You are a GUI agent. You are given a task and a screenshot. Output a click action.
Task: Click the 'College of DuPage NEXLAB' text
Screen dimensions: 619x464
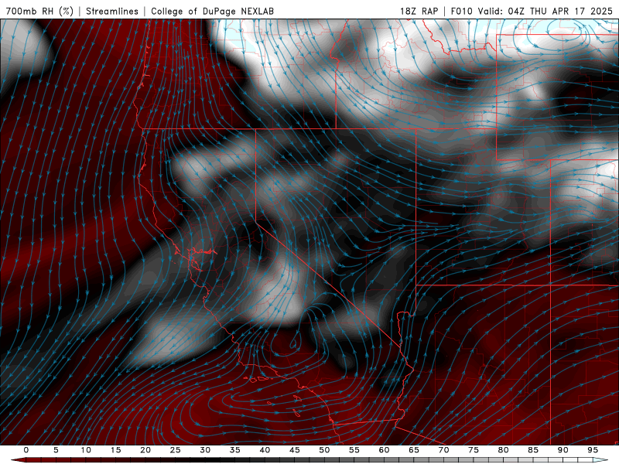click(x=212, y=11)
